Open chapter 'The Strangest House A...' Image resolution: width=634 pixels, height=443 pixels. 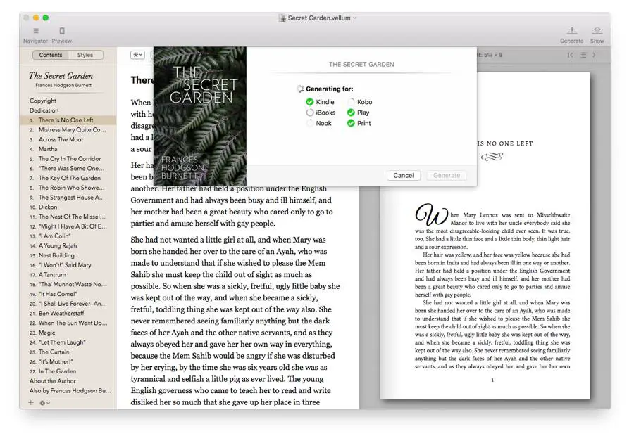[x=68, y=198]
